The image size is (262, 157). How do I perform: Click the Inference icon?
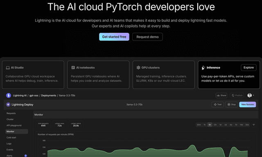point(203,68)
